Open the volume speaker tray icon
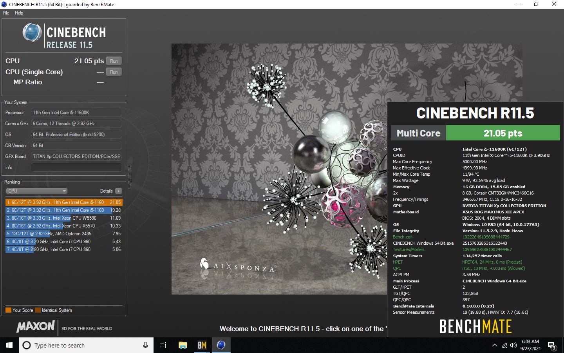 (513, 346)
